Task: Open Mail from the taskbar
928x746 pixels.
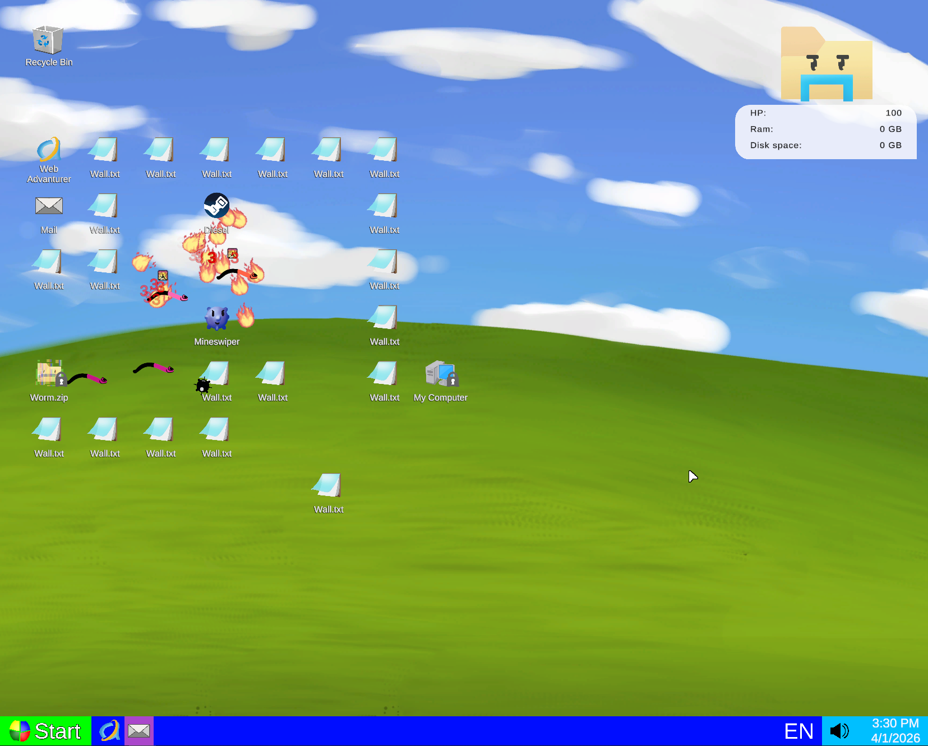Action: coord(138,731)
